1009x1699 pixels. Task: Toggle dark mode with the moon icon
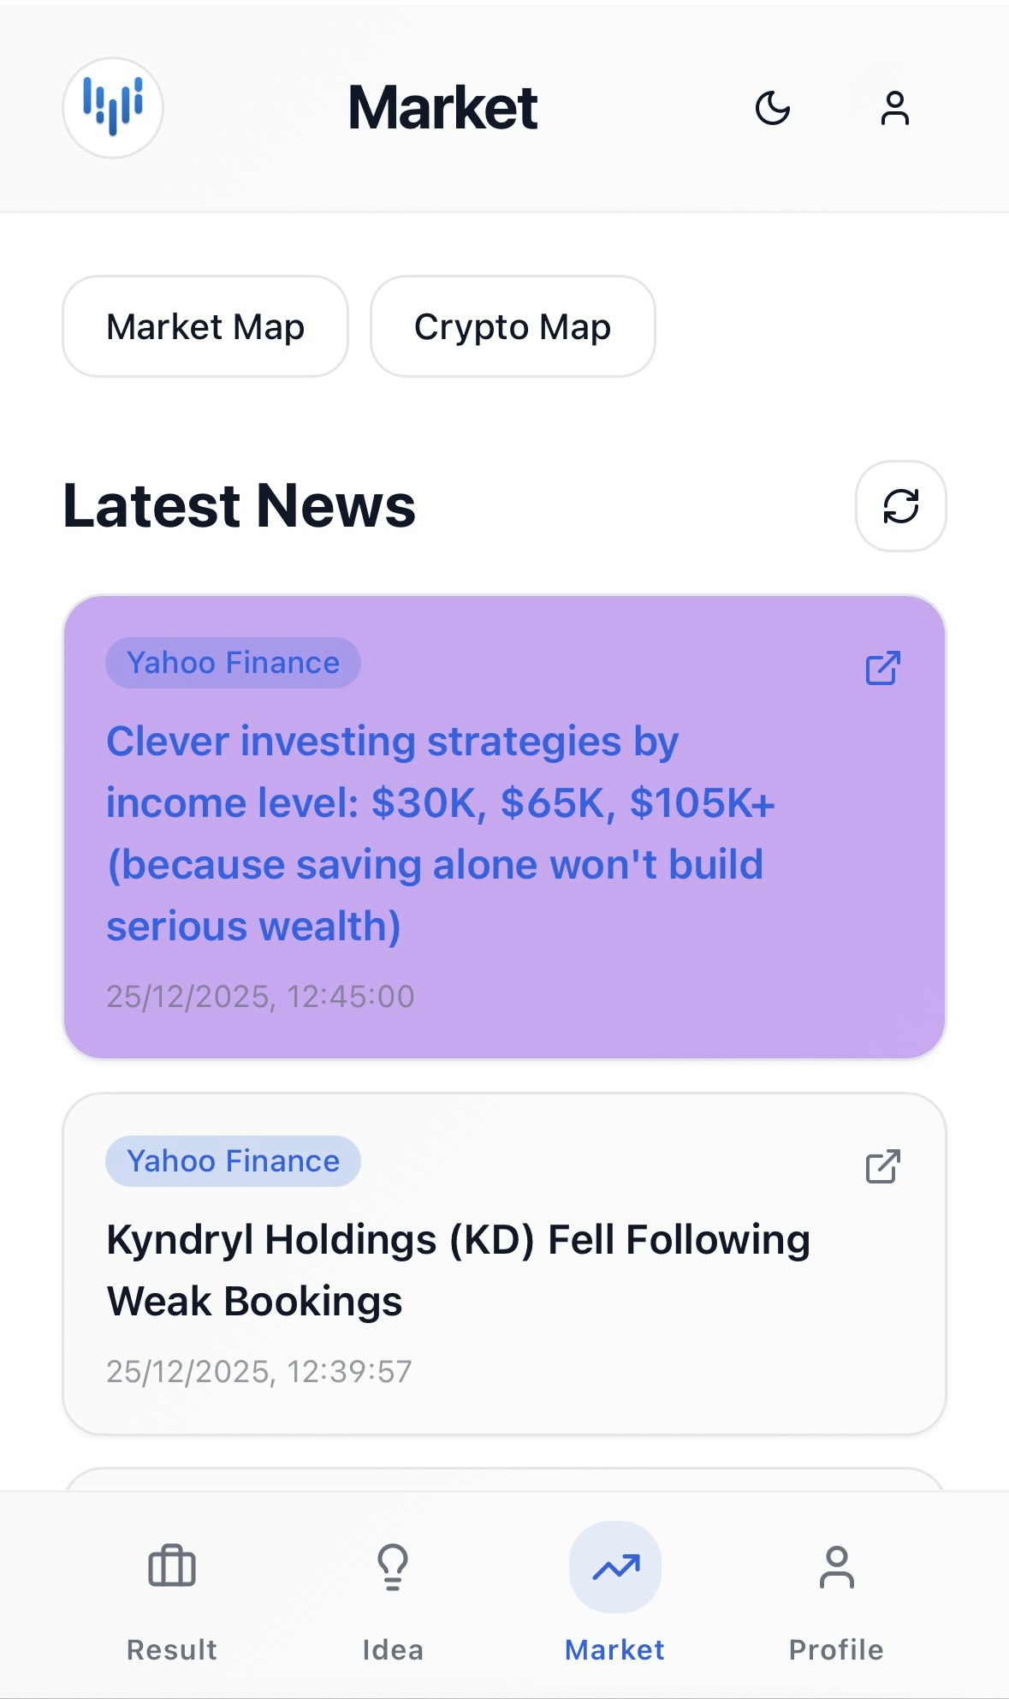click(773, 108)
